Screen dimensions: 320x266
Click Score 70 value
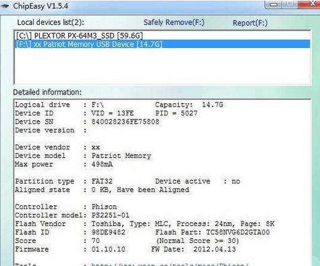click(95, 240)
